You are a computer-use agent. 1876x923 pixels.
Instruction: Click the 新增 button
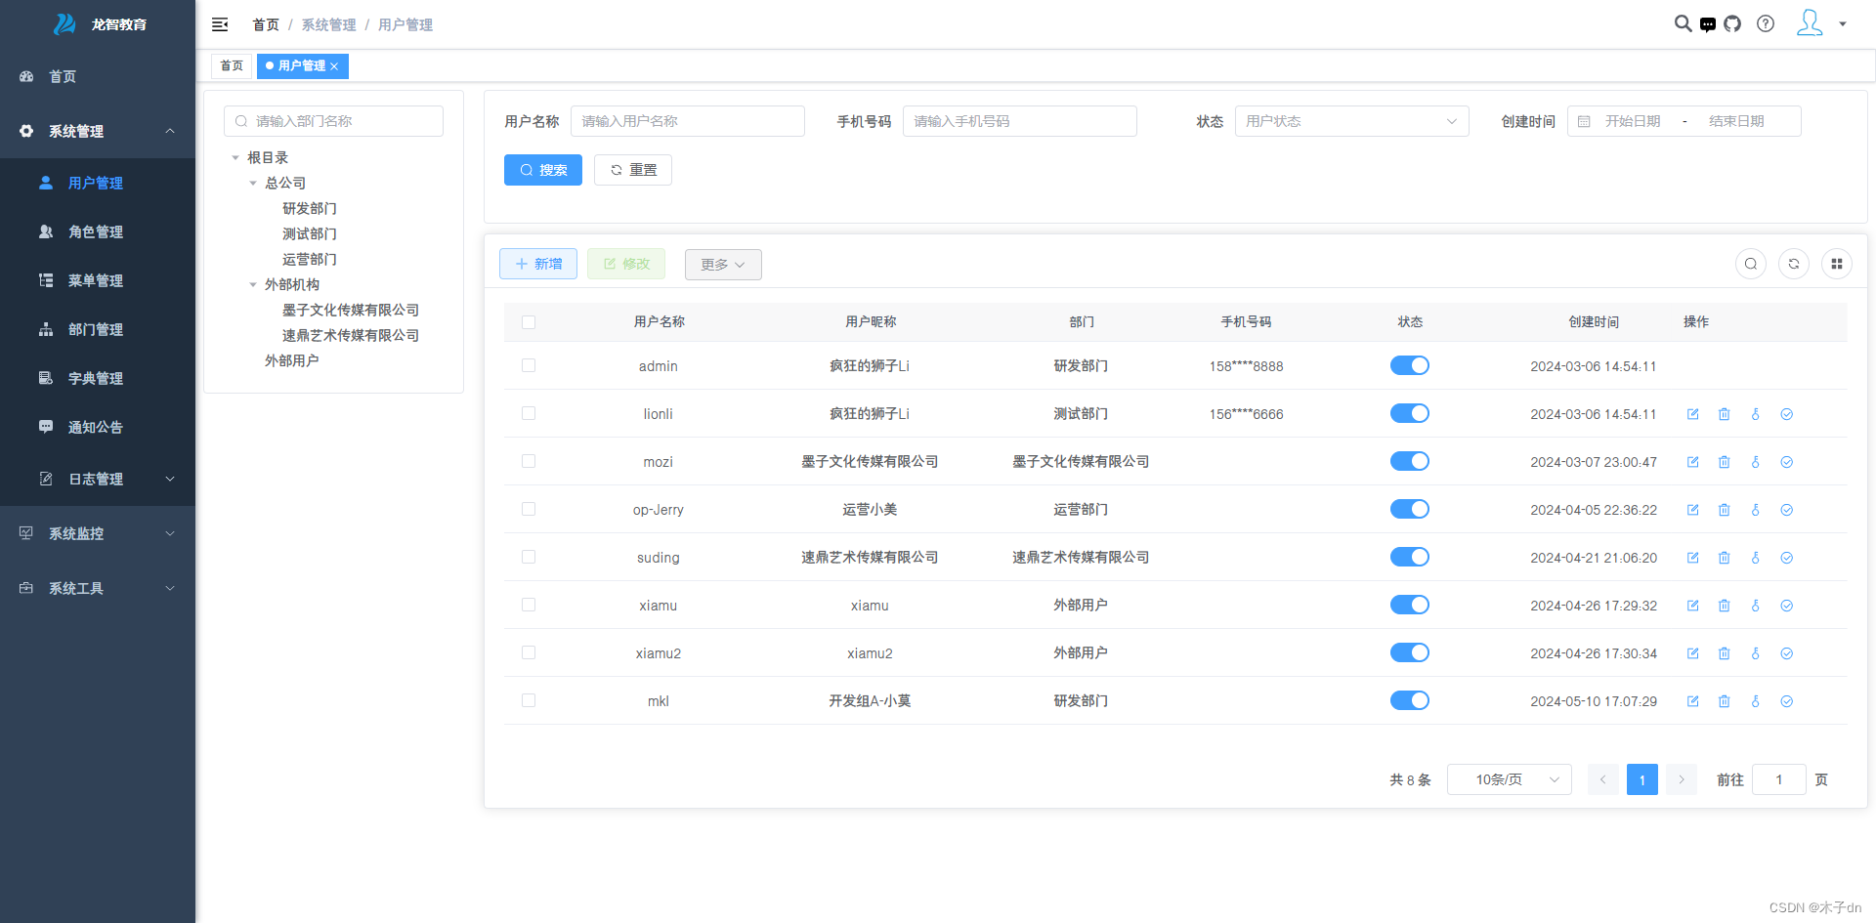tap(538, 264)
